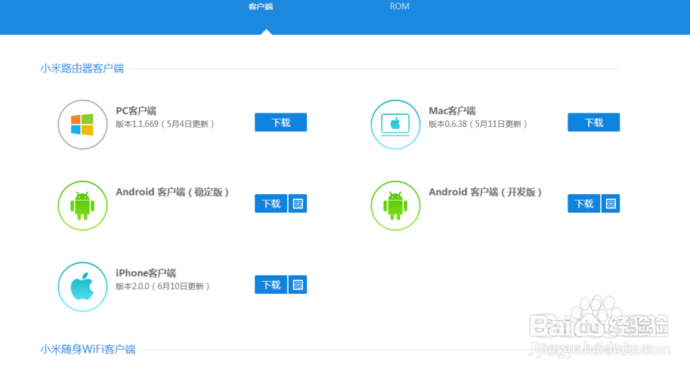Click version text 版本1.1.669（5月4日更新）

165,124
